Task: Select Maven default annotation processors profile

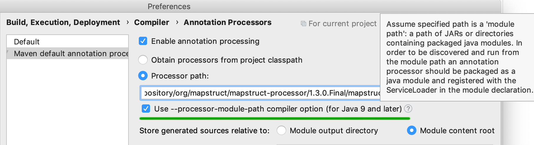Action: (67, 54)
